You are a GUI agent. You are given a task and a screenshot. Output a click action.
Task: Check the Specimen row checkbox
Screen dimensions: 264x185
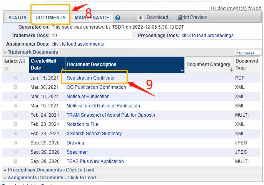coord(15,152)
